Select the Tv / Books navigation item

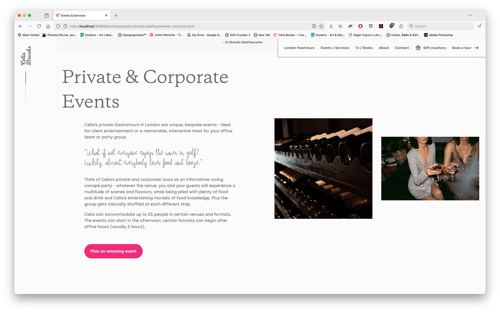[x=364, y=48]
